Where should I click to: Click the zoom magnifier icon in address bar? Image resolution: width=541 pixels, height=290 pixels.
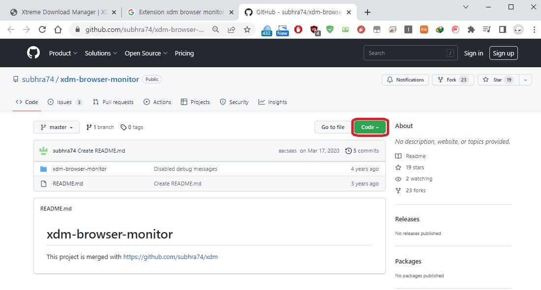(216, 29)
